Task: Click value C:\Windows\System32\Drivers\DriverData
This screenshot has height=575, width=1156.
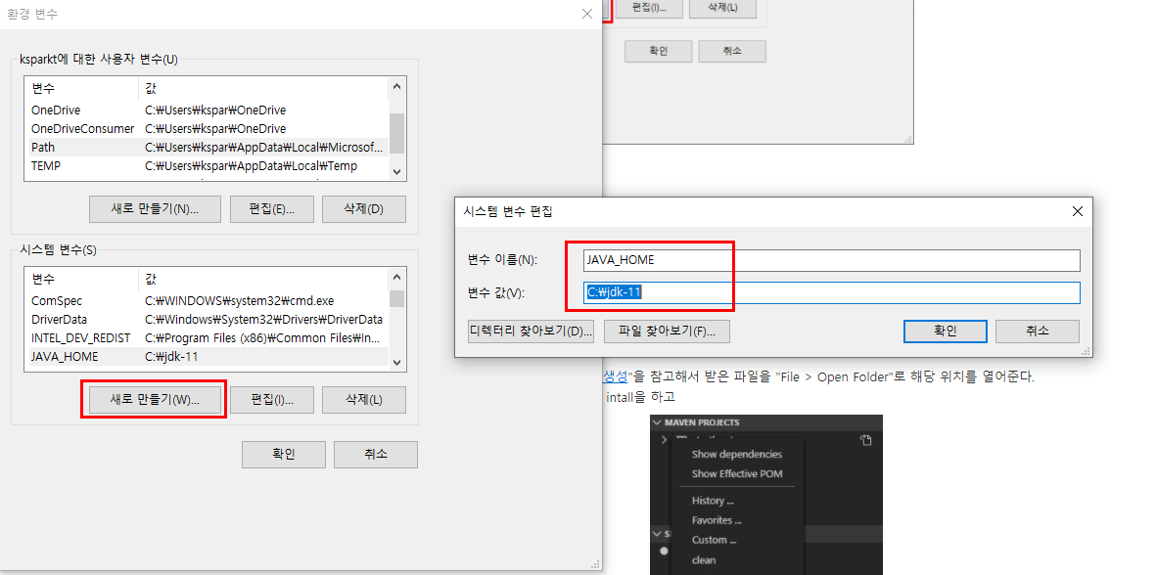Action: point(264,320)
